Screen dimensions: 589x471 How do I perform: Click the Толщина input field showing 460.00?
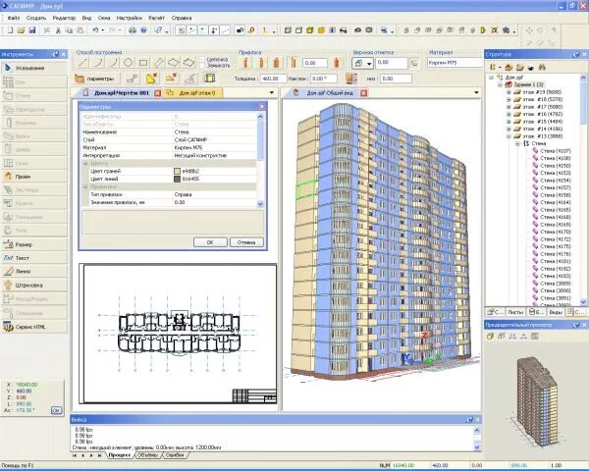tap(274, 78)
